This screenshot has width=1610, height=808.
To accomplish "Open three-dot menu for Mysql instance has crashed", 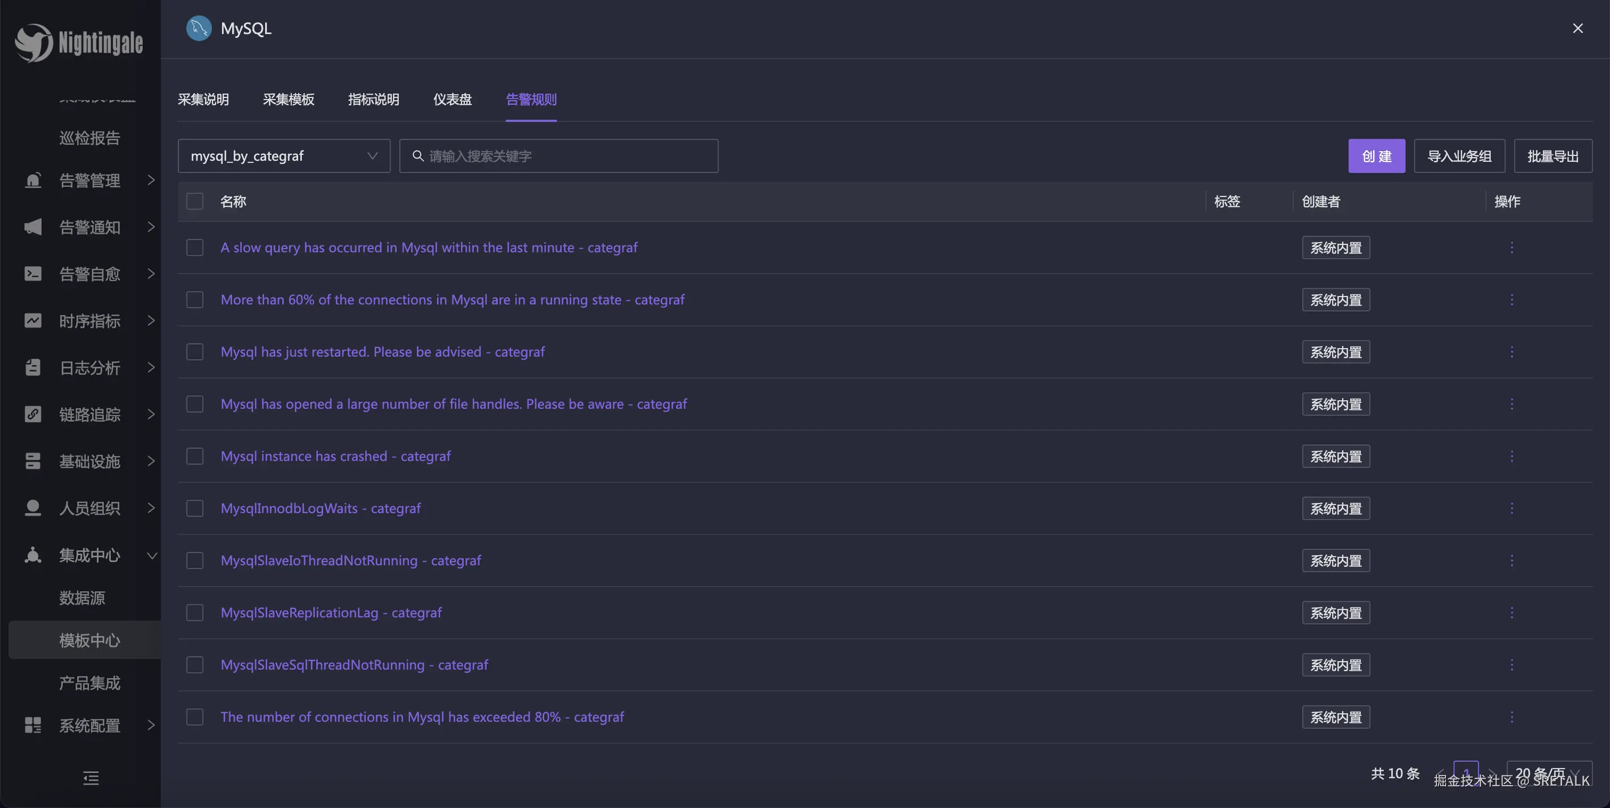I will click(x=1512, y=456).
